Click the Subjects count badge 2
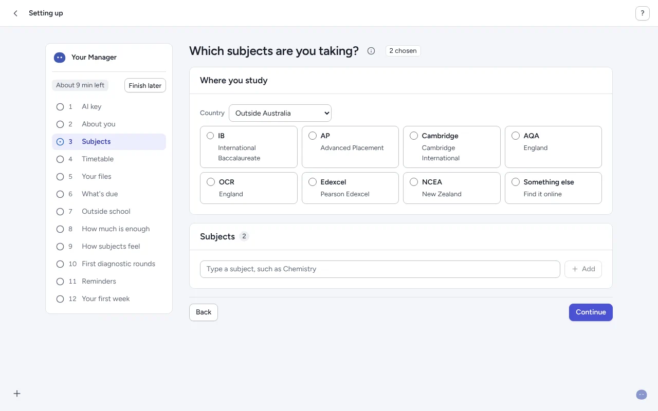This screenshot has height=411, width=658. [x=244, y=236]
